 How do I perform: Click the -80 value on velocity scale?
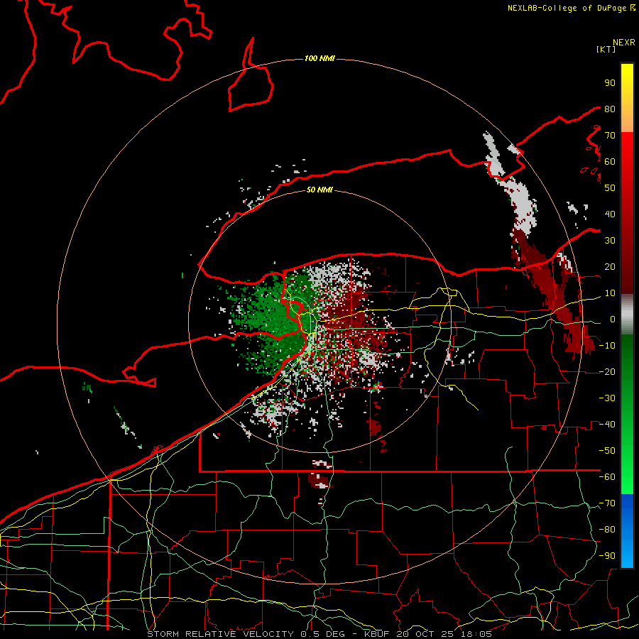(x=607, y=530)
